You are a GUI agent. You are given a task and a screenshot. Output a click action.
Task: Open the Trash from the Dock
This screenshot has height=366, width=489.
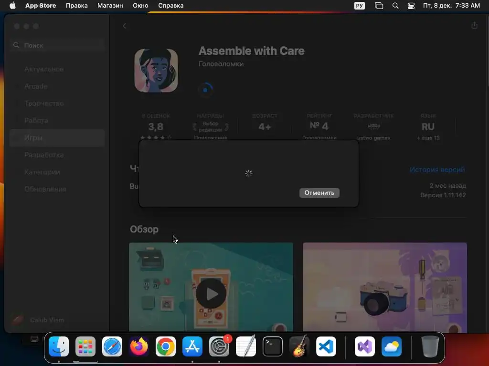(x=430, y=346)
